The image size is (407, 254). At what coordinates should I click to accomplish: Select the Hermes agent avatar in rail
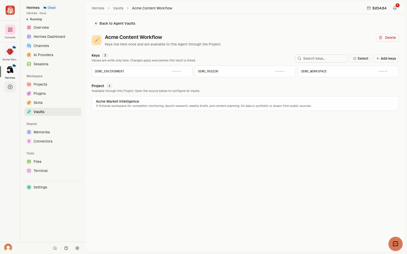point(10,70)
